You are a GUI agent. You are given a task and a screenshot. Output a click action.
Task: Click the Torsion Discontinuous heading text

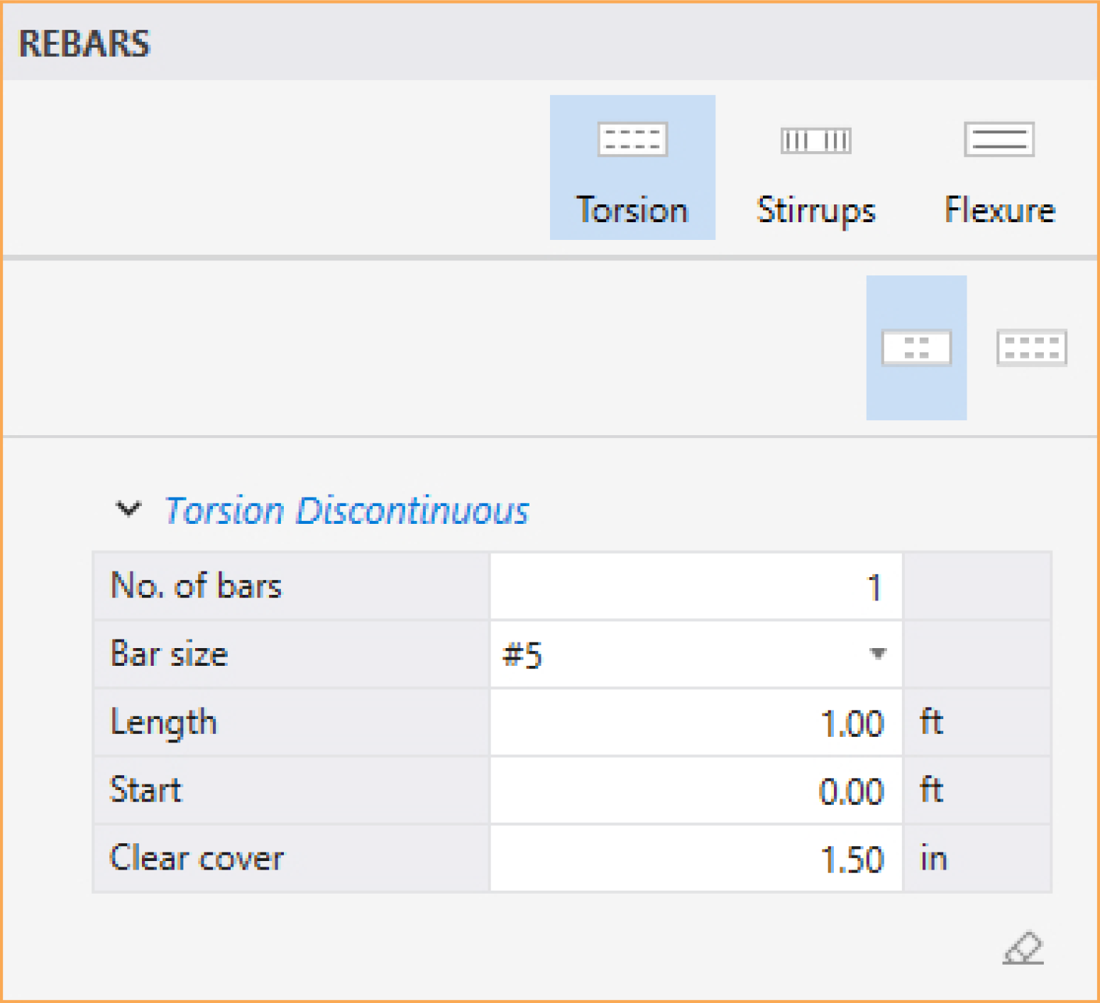pos(346,510)
